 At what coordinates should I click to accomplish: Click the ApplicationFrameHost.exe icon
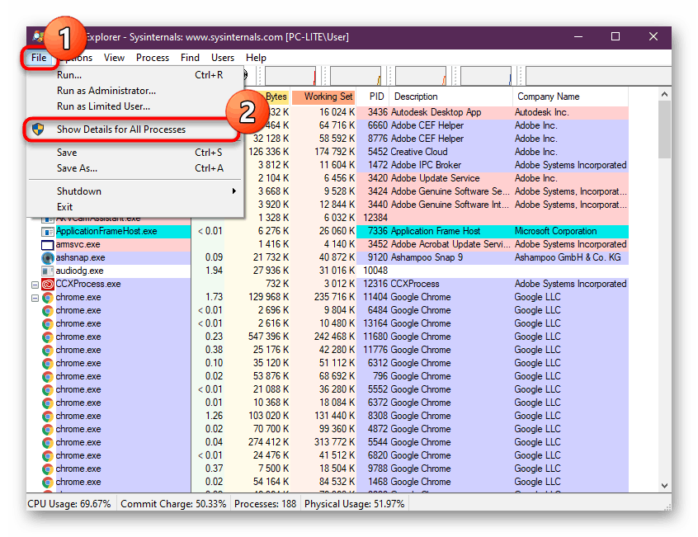pos(48,231)
